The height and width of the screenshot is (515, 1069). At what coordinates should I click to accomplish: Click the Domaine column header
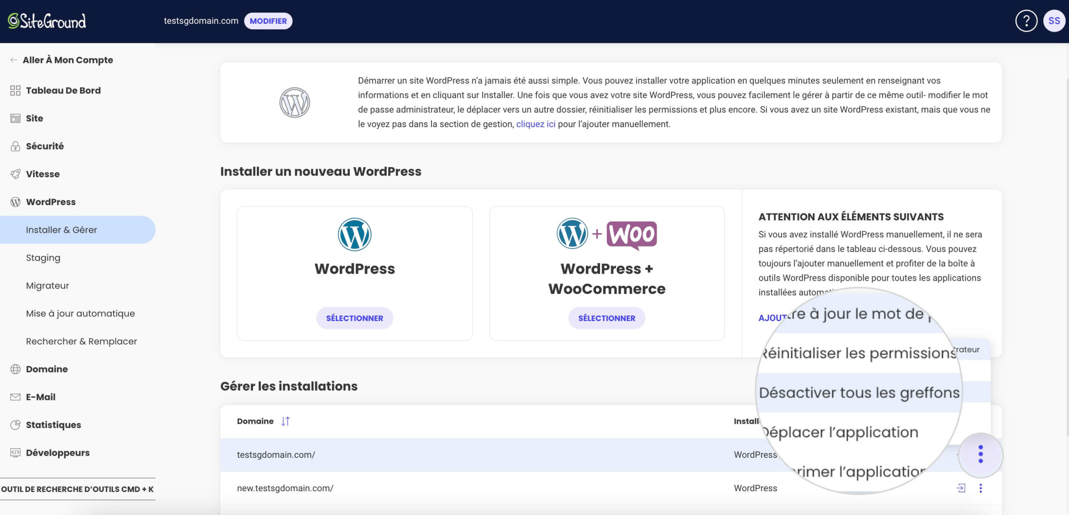pos(255,421)
